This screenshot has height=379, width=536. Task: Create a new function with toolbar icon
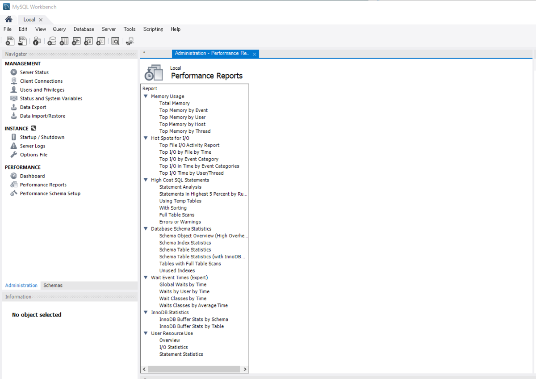pyautogui.click(x=100, y=41)
